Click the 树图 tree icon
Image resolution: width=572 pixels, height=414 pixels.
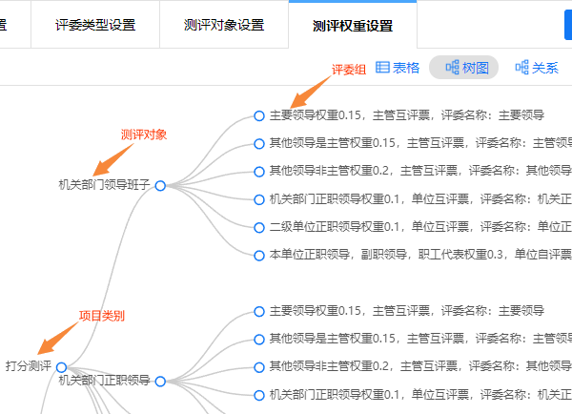(452, 68)
